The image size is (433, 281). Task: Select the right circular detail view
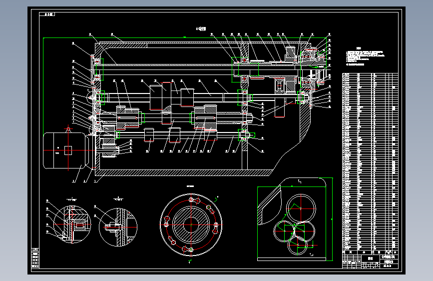click(x=118, y=227)
